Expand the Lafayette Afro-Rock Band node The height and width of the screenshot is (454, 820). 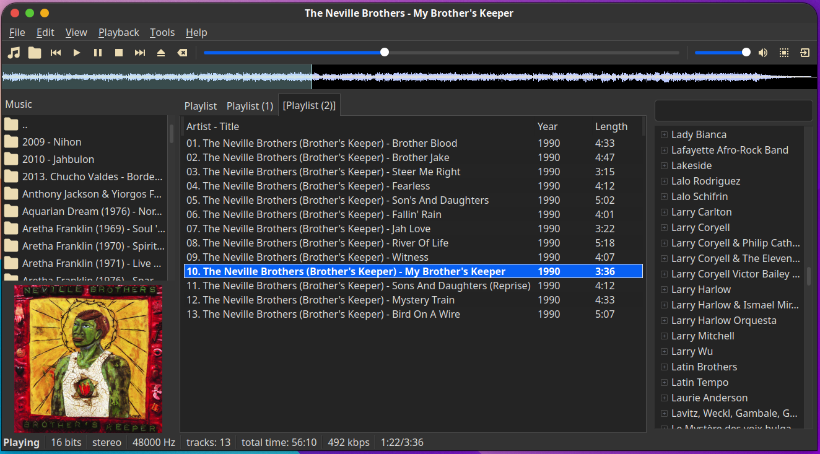pos(664,150)
